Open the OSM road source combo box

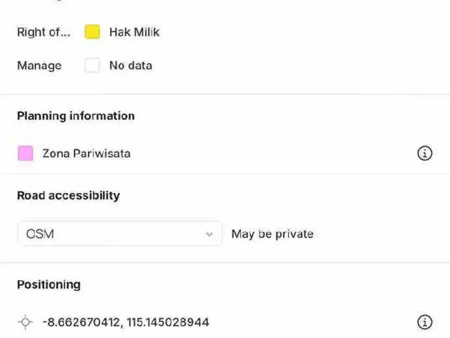120,234
